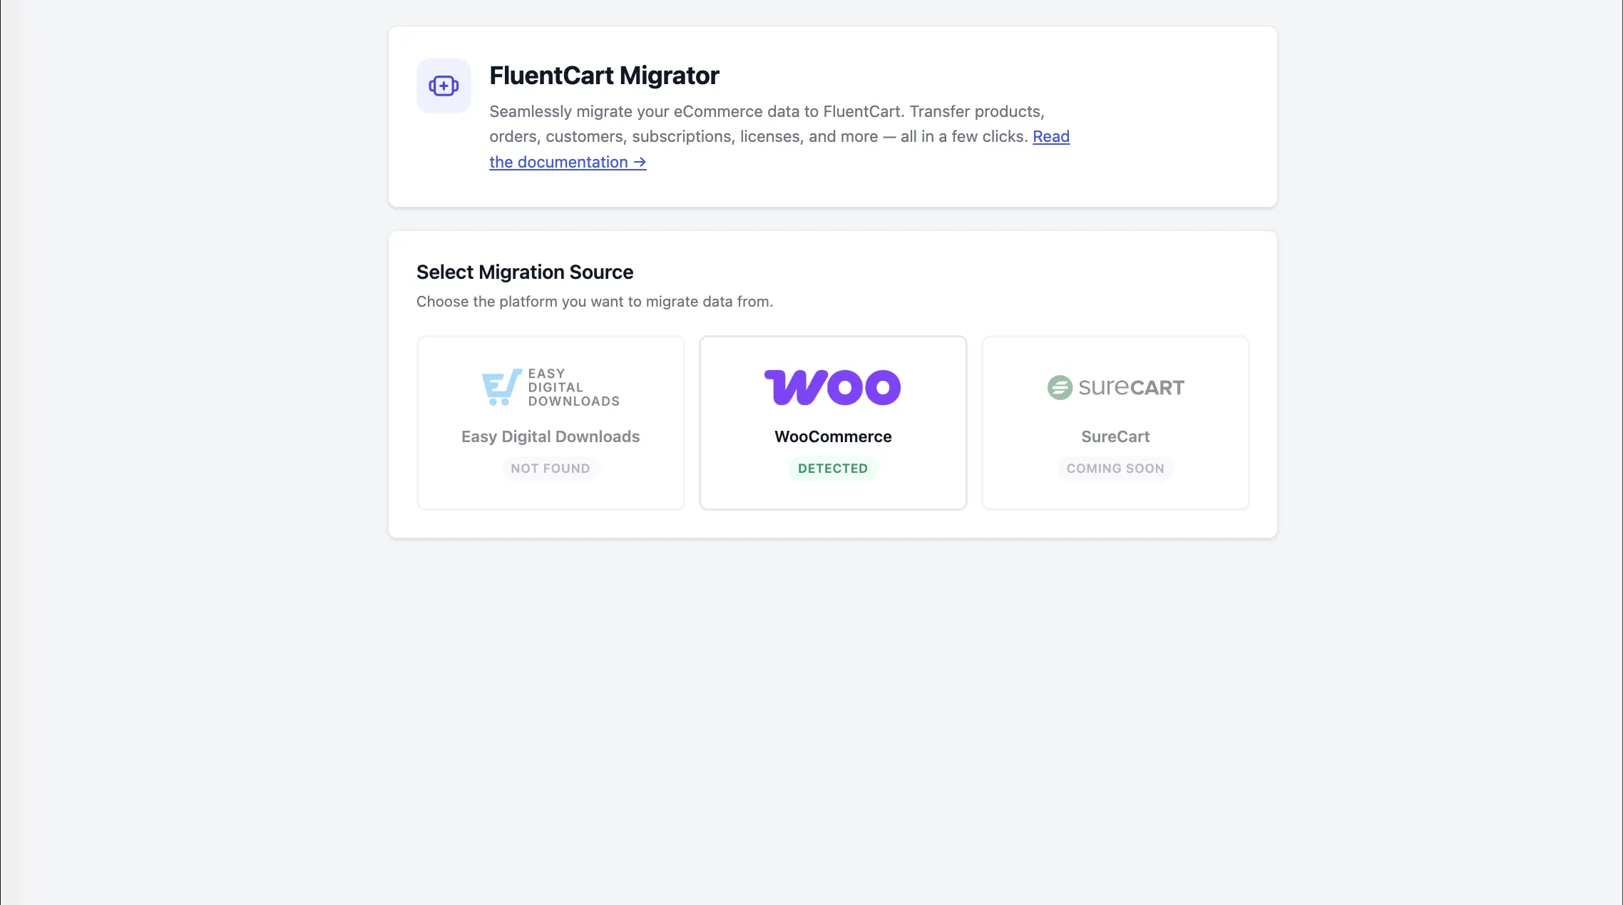Viewport: 1623px width, 905px height.
Task: Click 'Choose the platform' helper text
Action: tap(595, 302)
